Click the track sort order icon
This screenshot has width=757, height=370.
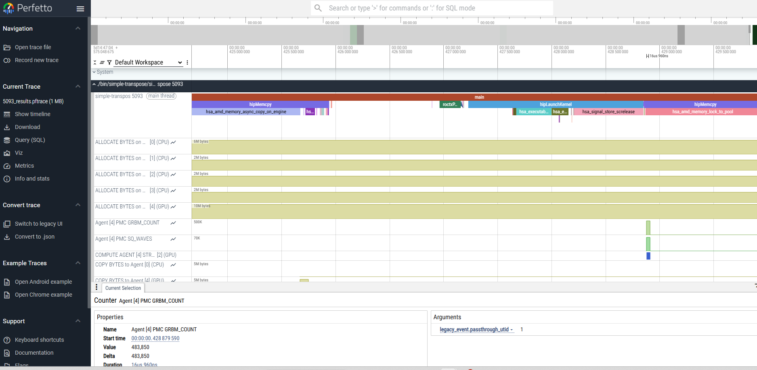pyautogui.click(x=102, y=62)
